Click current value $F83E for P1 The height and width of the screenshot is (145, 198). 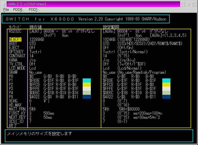[34, 80]
